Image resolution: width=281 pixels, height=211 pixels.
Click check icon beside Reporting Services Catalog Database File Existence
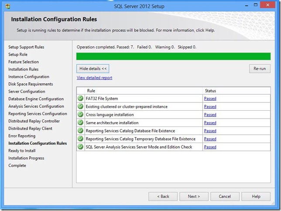[80, 131]
